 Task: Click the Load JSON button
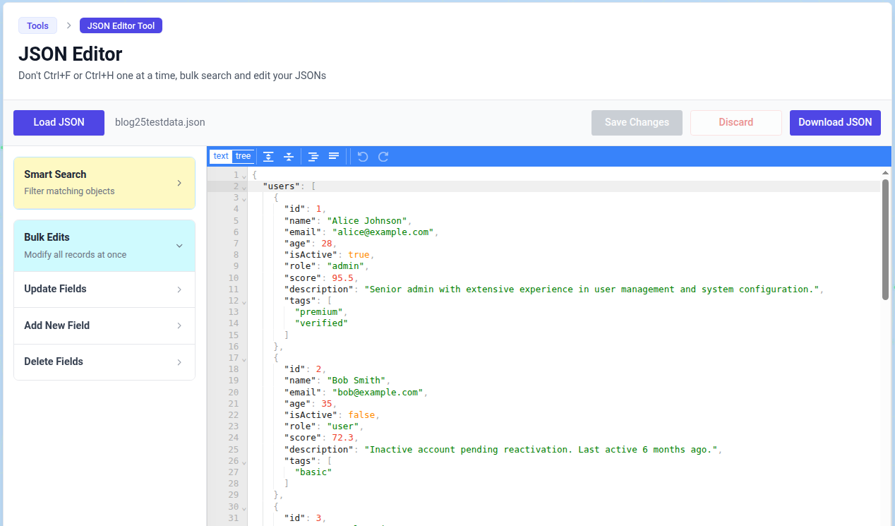coord(59,123)
